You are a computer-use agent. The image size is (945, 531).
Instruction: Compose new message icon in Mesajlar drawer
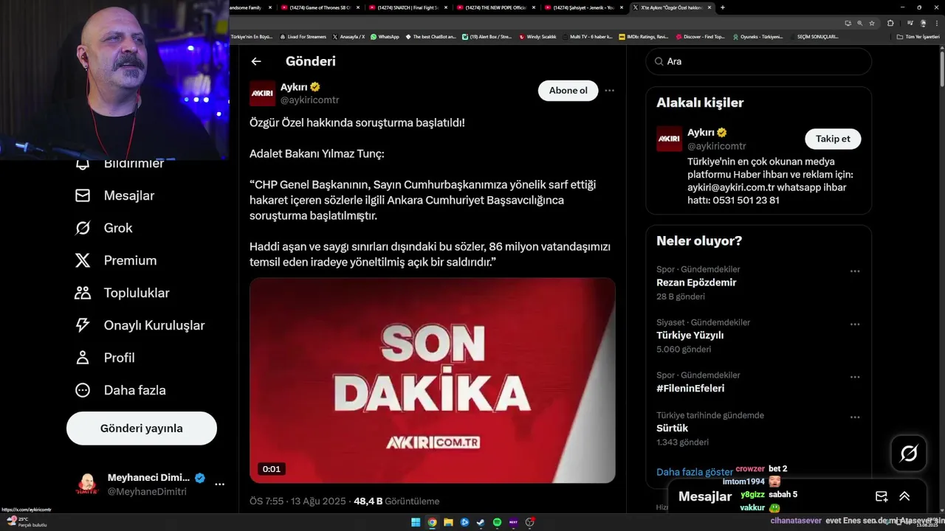coord(882,496)
